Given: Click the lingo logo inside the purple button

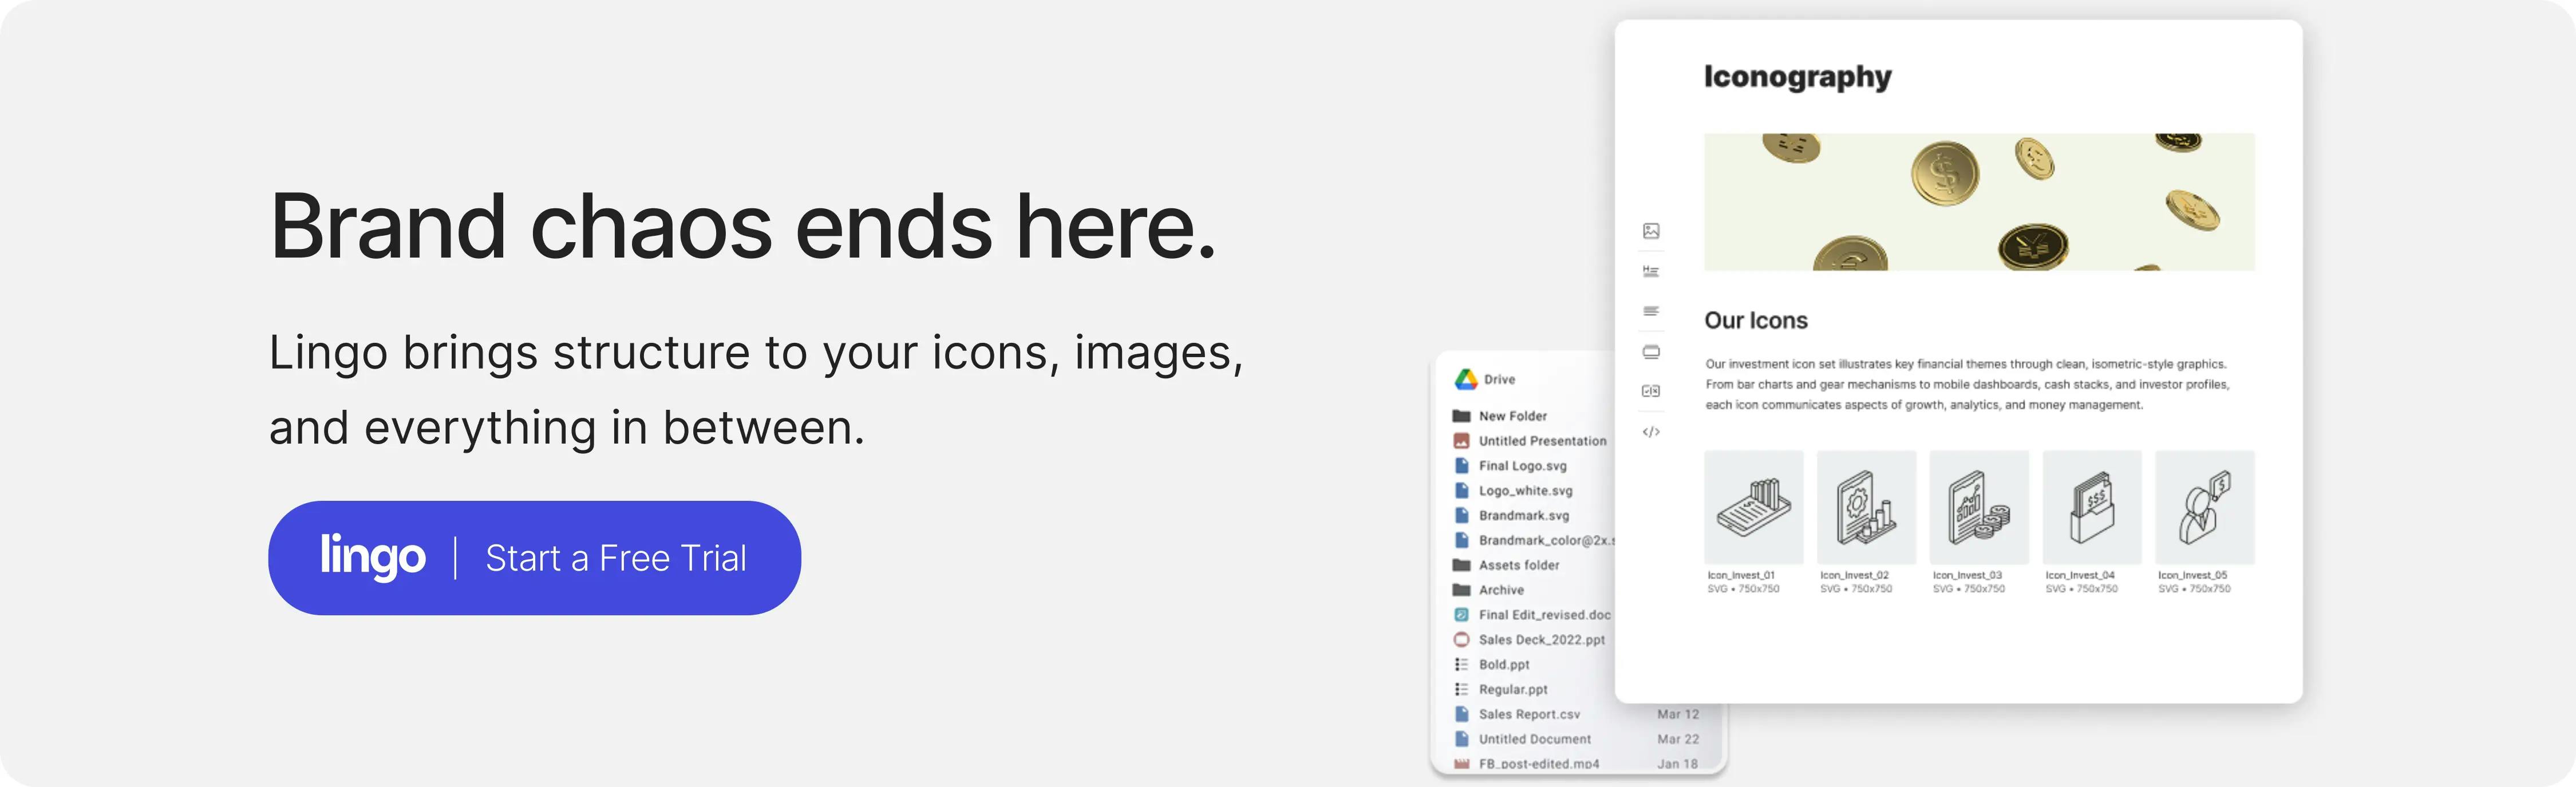Looking at the screenshot, I should coord(372,557).
